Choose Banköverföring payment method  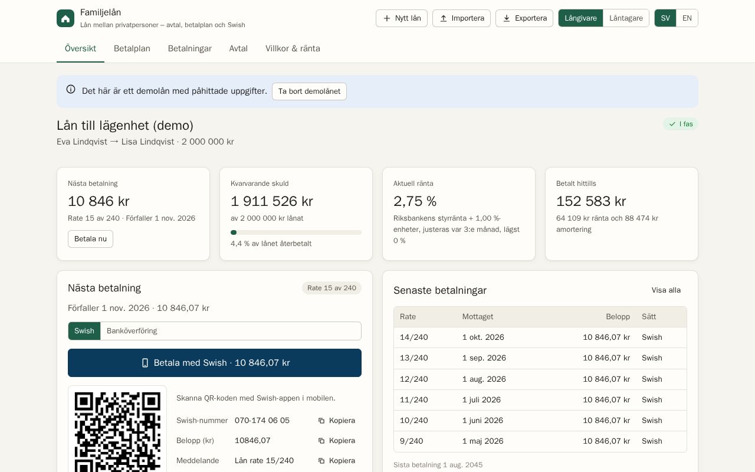(132, 331)
